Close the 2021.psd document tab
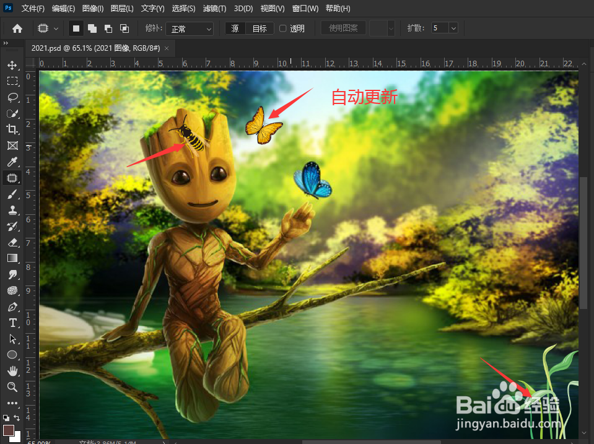The height and width of the screenshot is (444, 594). (167, 48)
